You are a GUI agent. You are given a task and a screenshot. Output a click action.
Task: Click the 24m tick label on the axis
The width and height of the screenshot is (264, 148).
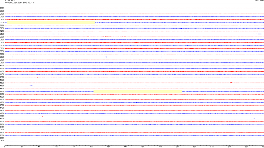212,147
